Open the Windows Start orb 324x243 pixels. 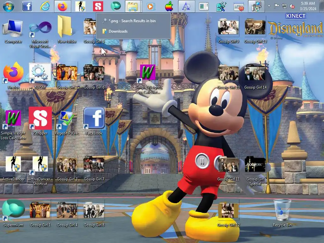click(x=9, y=6)
